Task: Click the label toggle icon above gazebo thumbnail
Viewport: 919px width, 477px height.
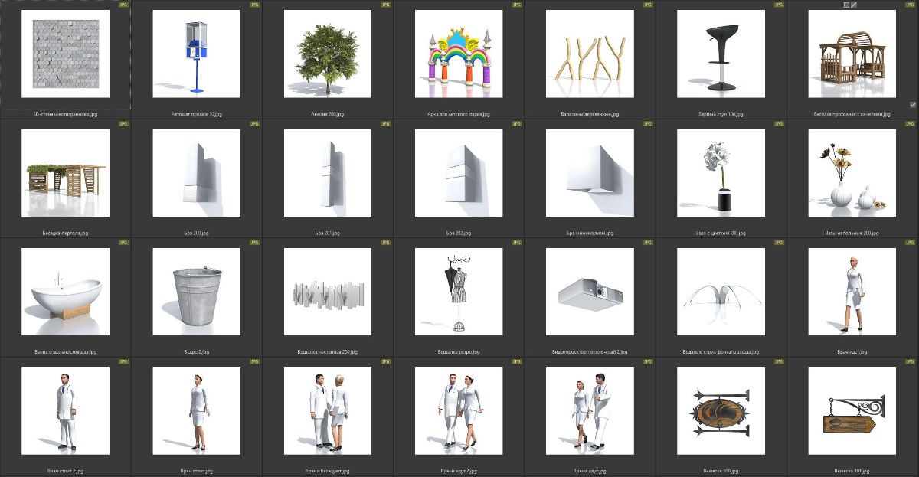Action: pyautogui.click(x=846, y=5)
